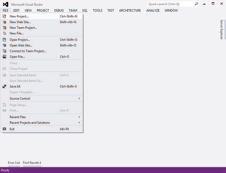Screen dimensions: 226x173
Task: Choose New File... menu entry
Action: click(42, 33)
